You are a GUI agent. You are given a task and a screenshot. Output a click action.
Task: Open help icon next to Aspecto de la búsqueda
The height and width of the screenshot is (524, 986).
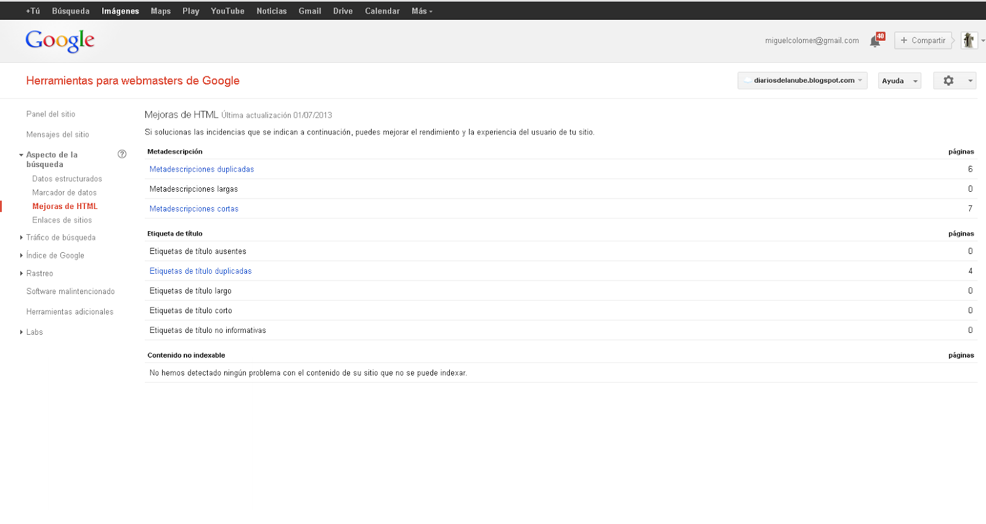click(122, 154)
